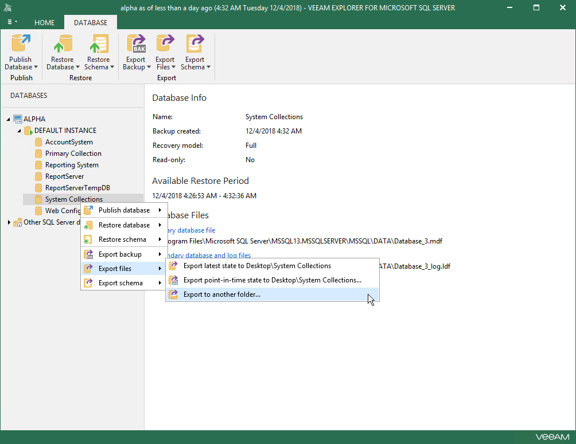
Task: Click the Export point-in-time state icon
Action: pyautogui.click(x=173, y=280)
